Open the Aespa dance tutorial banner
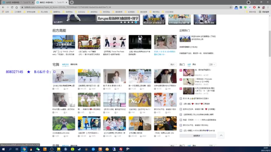Screen dimensions: 271x152 point(96,20)
